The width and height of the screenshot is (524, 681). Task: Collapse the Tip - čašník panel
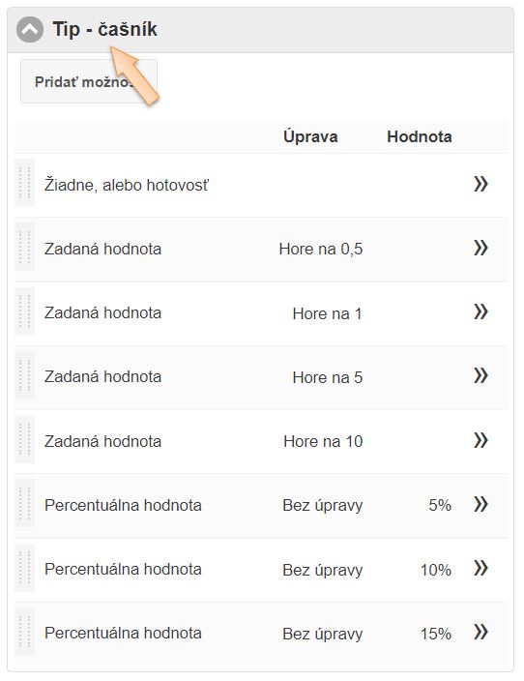pyautogui.click(x=30, y=30)
